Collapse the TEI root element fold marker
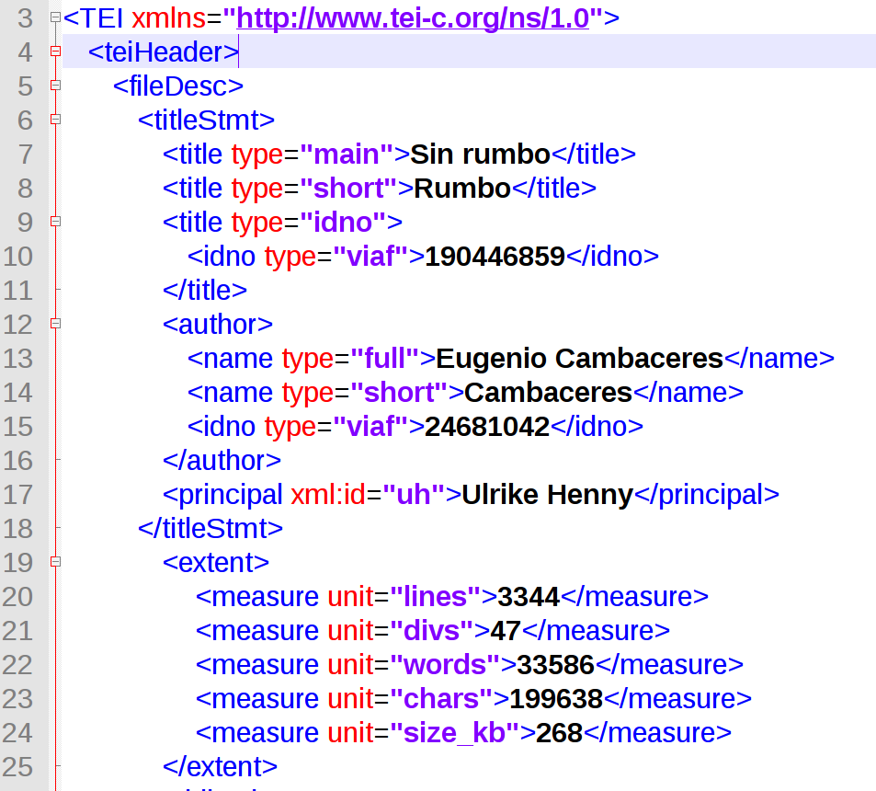 point(56,17)
